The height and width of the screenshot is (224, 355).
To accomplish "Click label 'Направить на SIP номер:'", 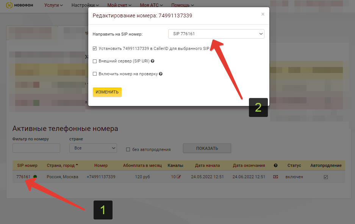I will [x=117, y=34].
